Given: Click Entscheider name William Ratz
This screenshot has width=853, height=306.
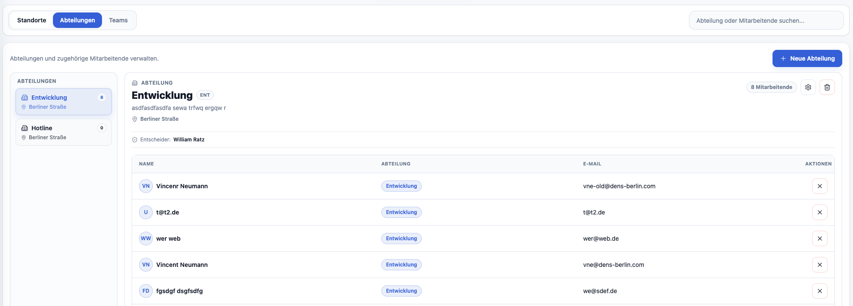Looking at the screenshot, I should (x=189, y=140).
